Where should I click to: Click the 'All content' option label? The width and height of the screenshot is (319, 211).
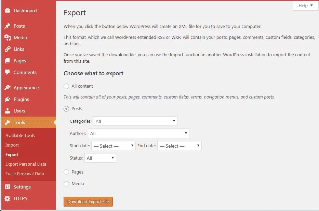point(82,86)
